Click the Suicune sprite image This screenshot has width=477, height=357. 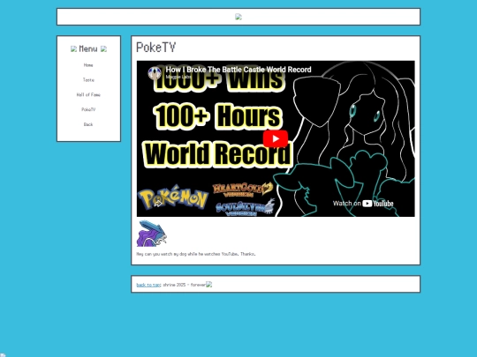click(x=152, y=233)
